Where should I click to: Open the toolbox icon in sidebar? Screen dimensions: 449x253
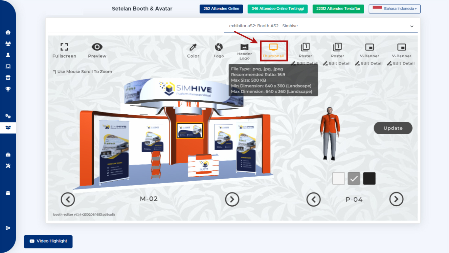8,155
